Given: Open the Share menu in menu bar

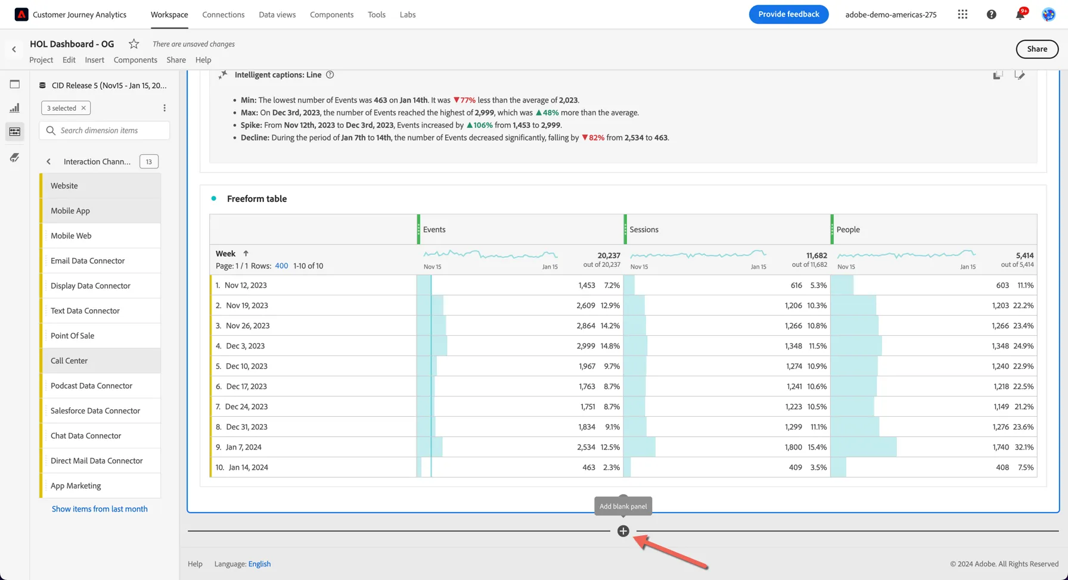Looking at the screenshot, I should coord(176,60).
